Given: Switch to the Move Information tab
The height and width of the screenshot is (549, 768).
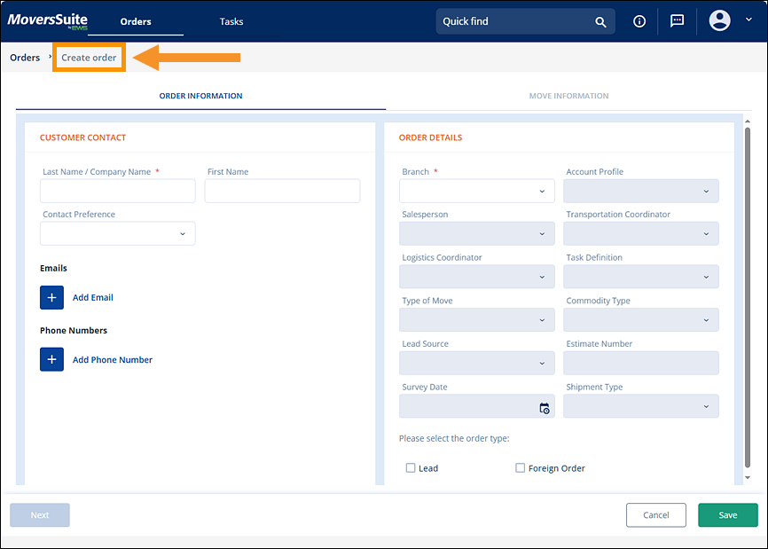Looking at the screenshot, I should point(568,96).
